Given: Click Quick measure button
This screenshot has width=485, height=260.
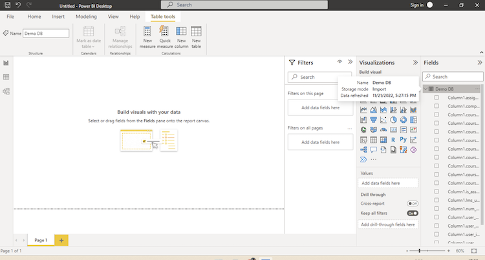Looking at the screenshot, I should coord(165,37).
